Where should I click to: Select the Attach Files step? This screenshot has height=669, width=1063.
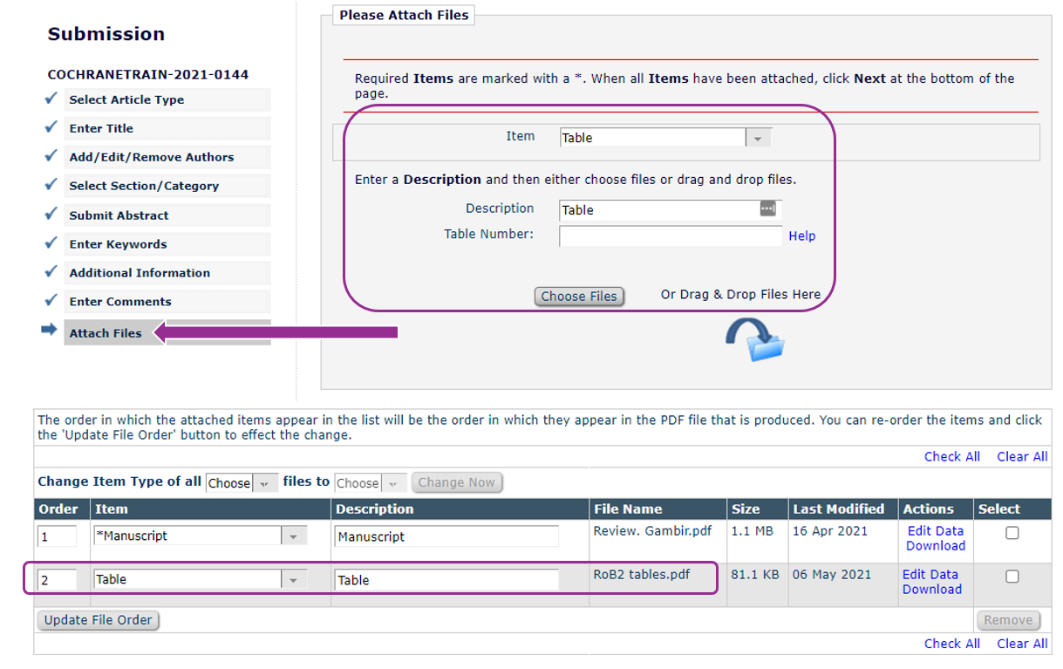[106, 333]
